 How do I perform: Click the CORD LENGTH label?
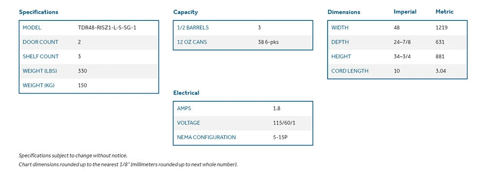coord(350,71)
